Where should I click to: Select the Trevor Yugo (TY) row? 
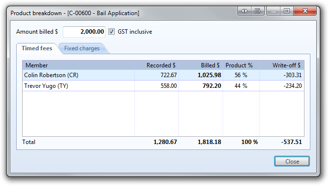163,86
